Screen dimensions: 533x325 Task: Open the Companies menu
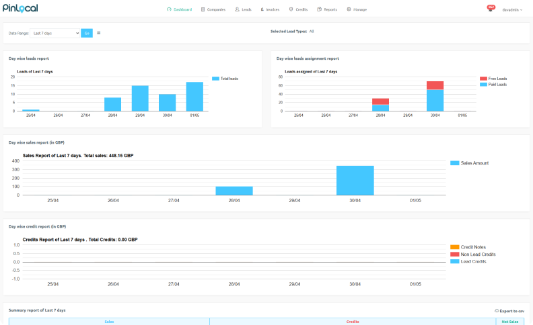[x=213, y=9]
